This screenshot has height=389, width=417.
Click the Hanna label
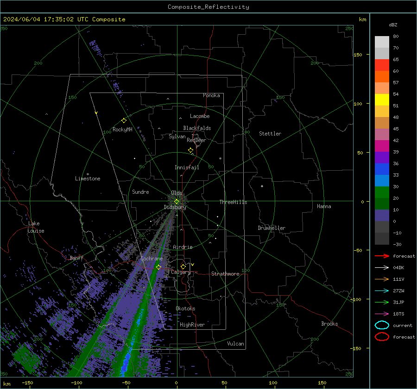[324, 206]
